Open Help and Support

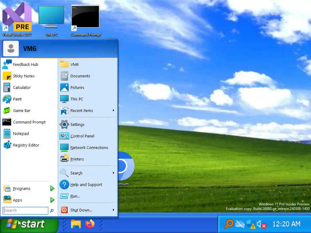pos(88,184)
